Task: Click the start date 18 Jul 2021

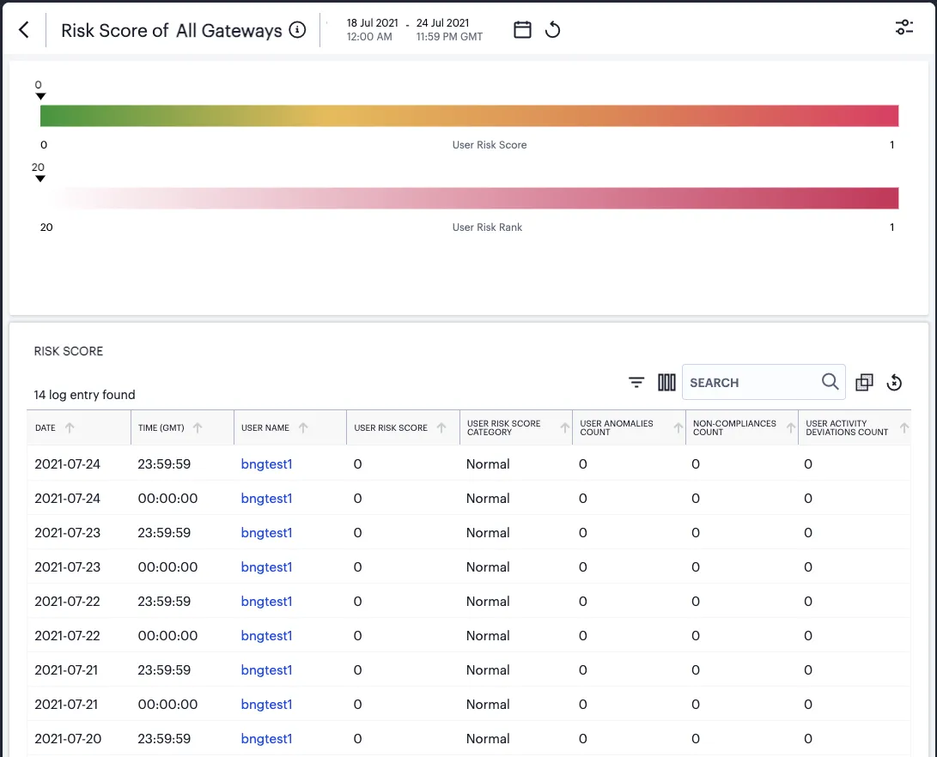Action: coord(372,22)
